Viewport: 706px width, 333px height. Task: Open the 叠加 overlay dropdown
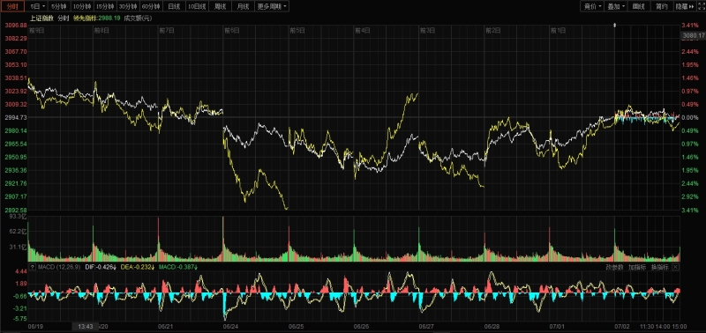tap(615, 6)
